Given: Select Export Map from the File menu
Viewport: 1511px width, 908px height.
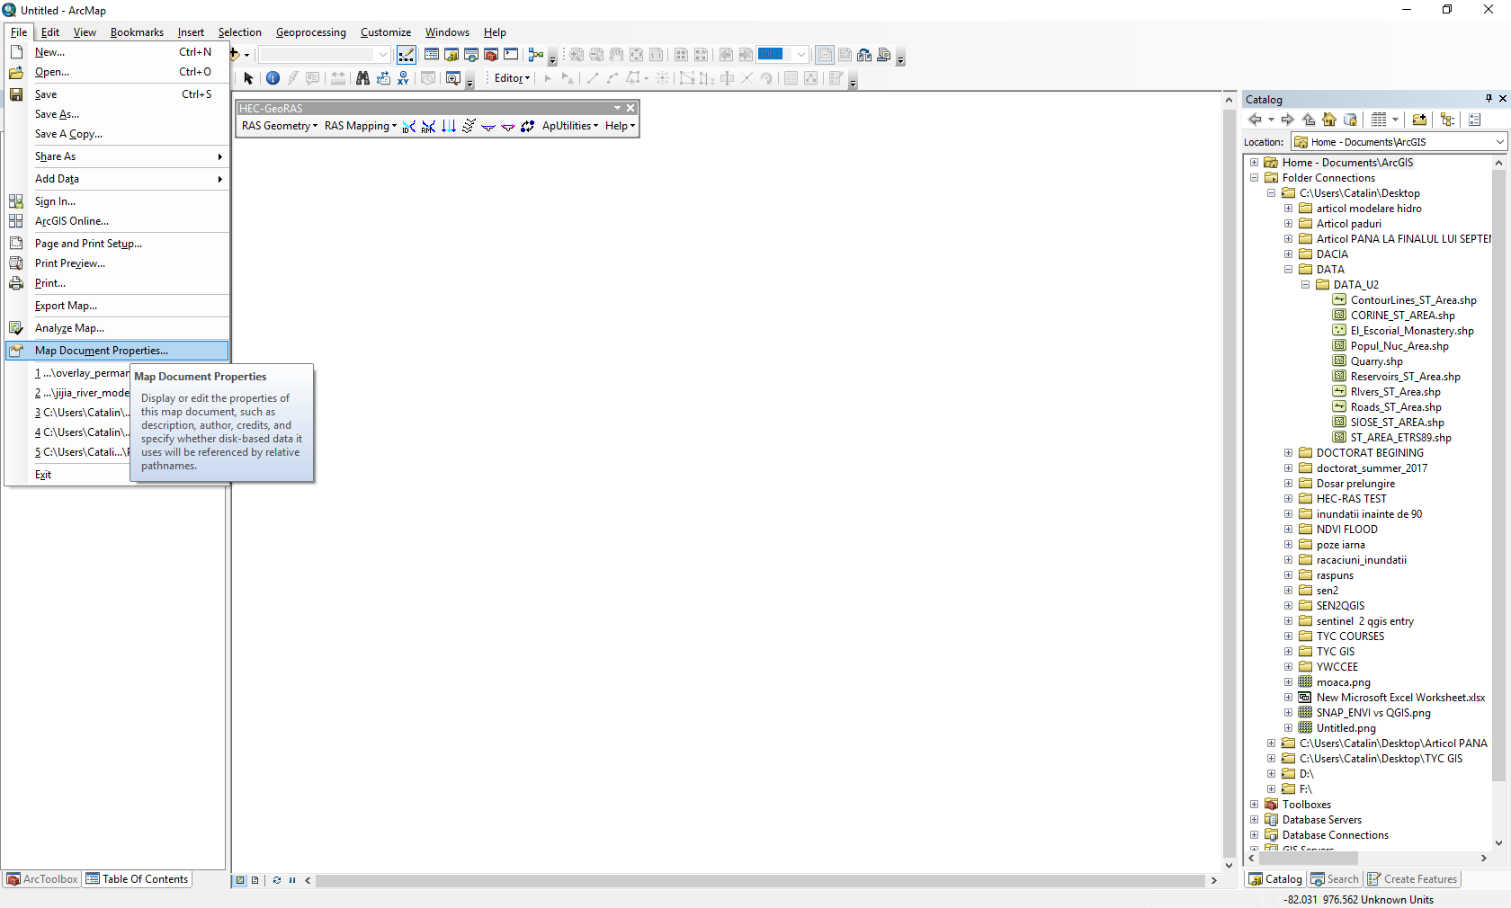Looking at the screenshot, I should tap(66, 306).
